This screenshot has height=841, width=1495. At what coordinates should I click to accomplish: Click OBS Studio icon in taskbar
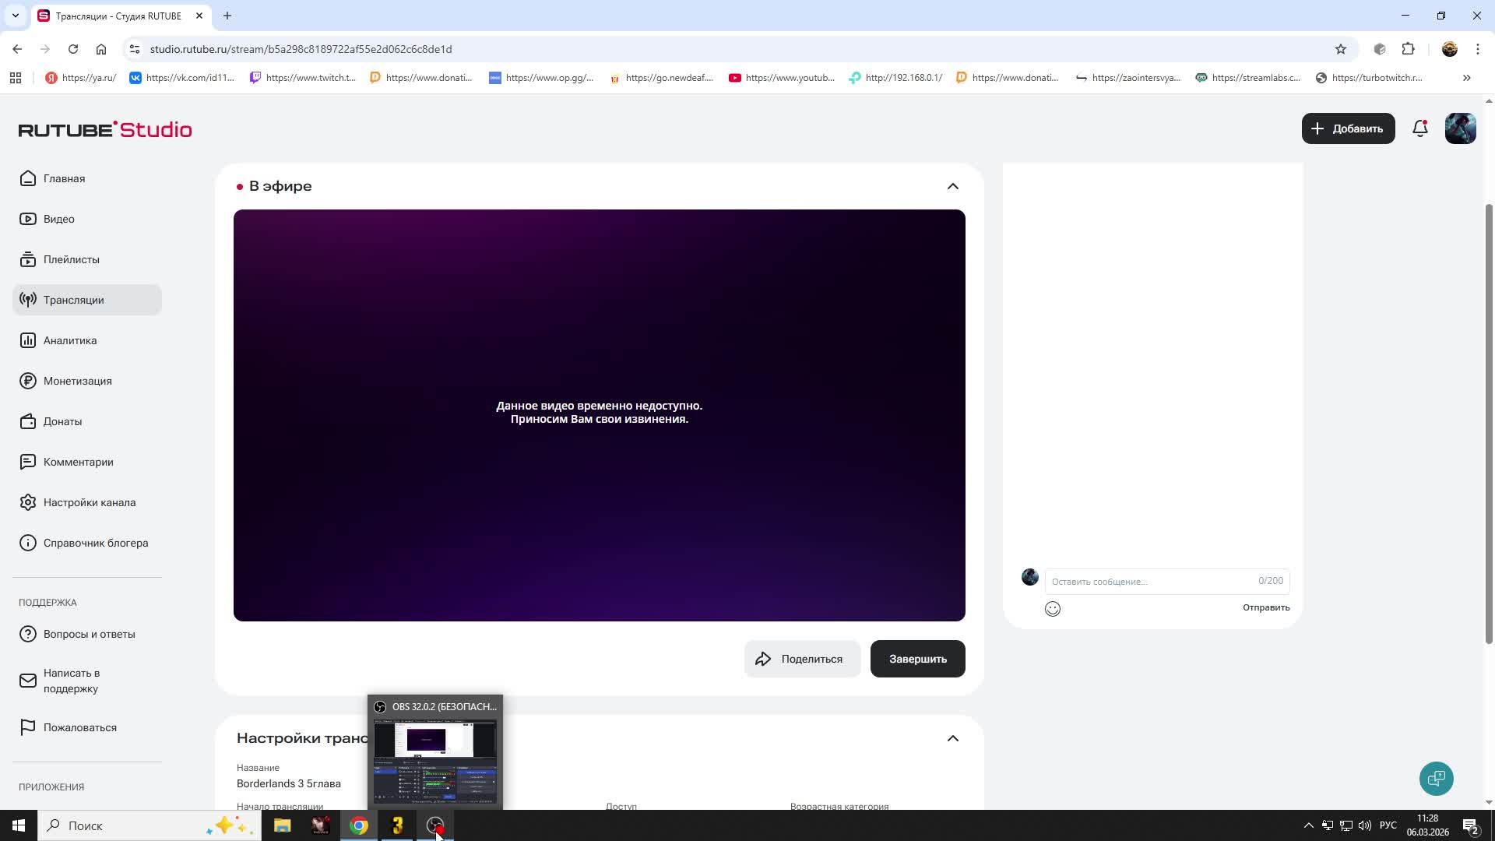pyautogui.click(x=435, y=825)
